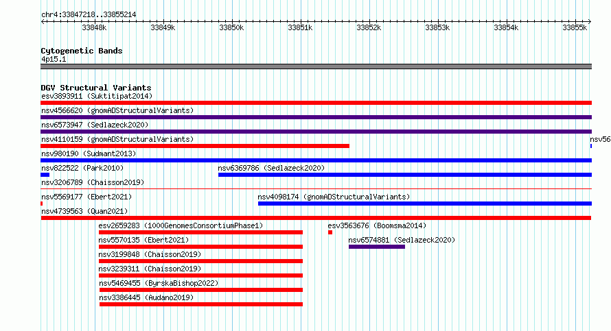Open the nsv4566620 (gnomADStructuralVariants) label
The height and width of the screenshot is (331, 611).
117,110
